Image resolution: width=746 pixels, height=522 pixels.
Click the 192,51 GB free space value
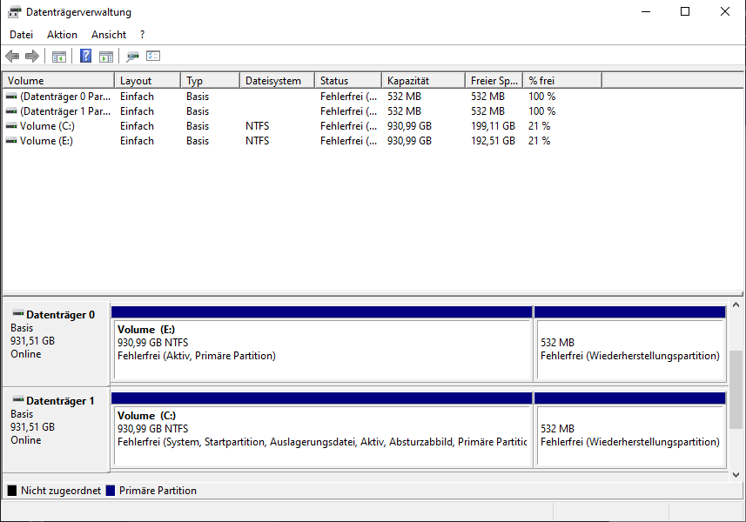(x=493, y=141)
